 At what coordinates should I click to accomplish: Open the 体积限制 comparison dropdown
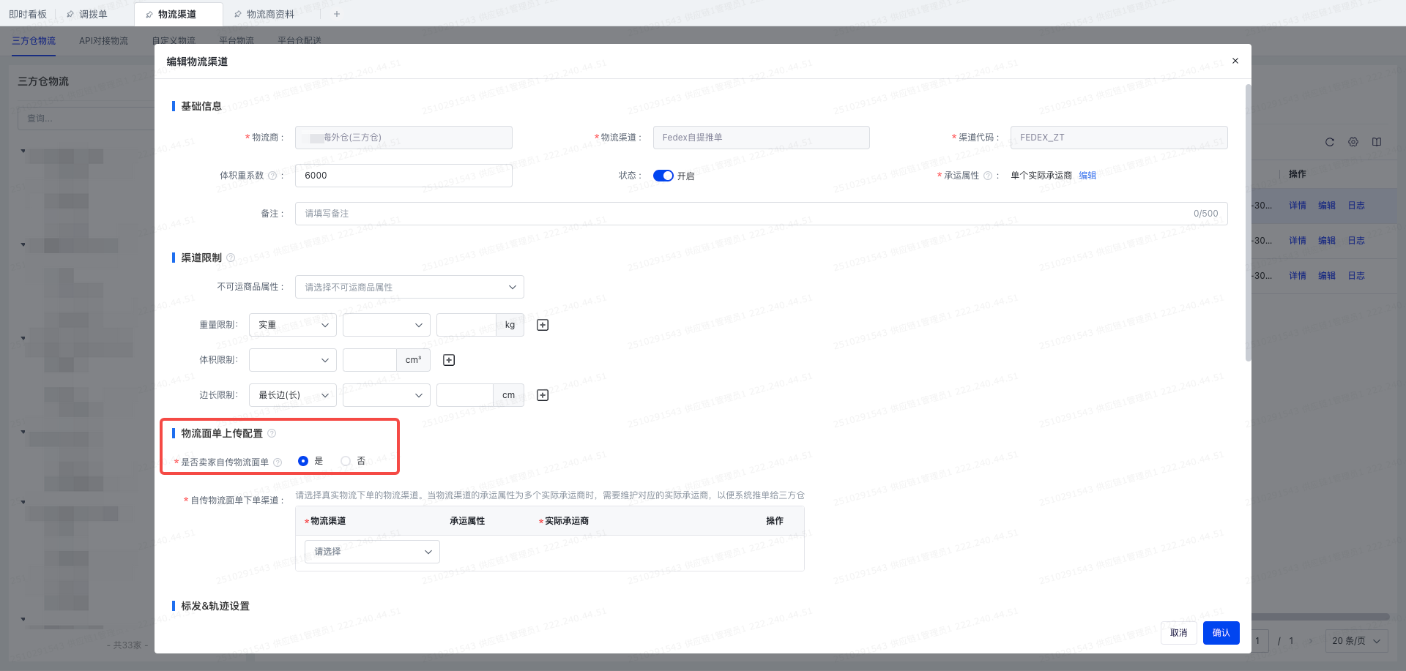coord(293,360)
